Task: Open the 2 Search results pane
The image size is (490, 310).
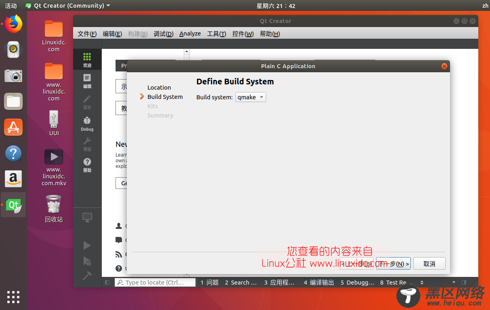Action: pyautogui.click(x=241, y=283)
